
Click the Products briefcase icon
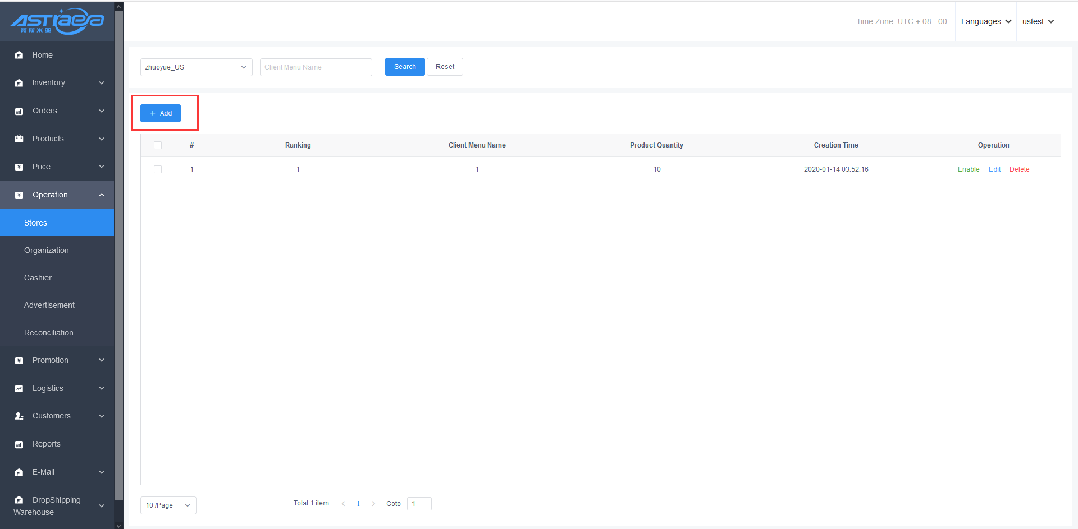[19, 139]
